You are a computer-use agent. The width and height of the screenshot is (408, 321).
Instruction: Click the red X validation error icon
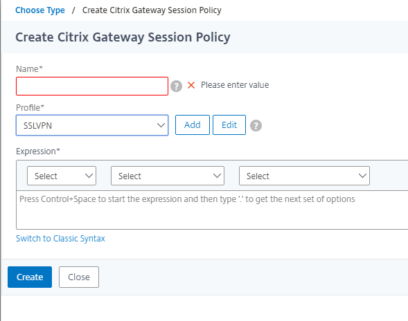191,85
